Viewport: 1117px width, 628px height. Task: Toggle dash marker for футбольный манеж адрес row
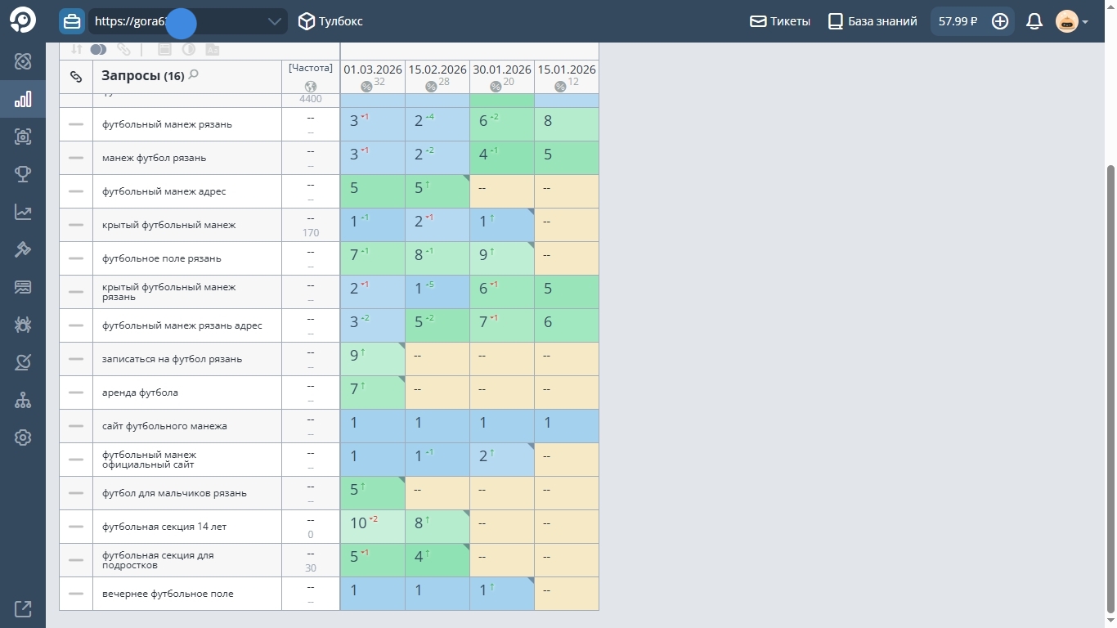tap(76, 191)
